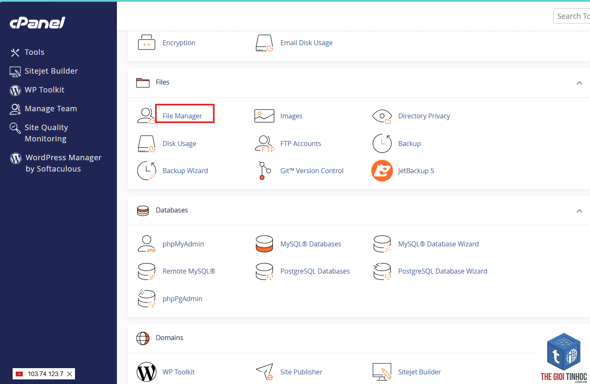Click the Search Tools input field
Image resolution: width=590 pixels, height=384 pixels.
tap(572, 16)
